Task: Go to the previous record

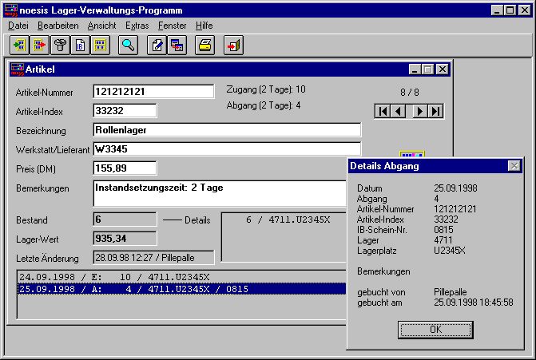Action: [399, 111]
